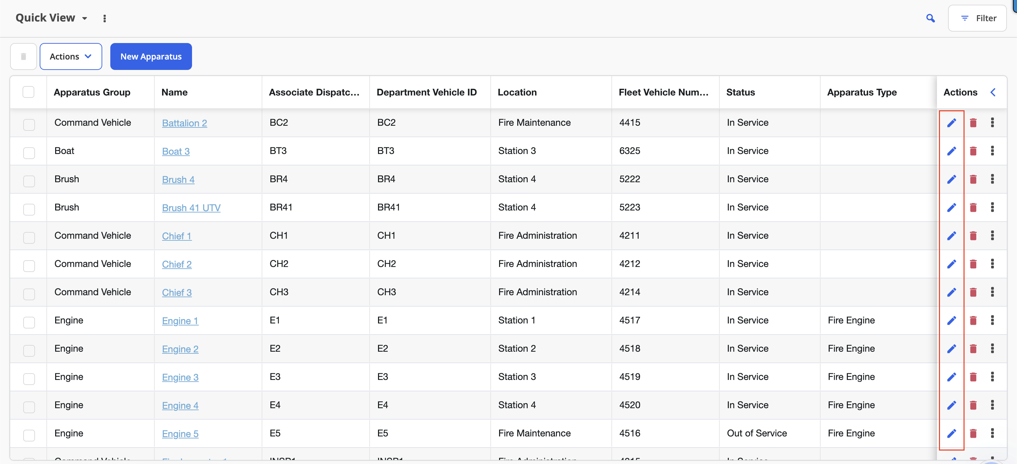Select the Engine 1 row checkbox
The image size is (1017, 464).
[29, 322]
